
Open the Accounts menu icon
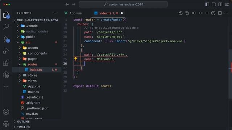6,112
